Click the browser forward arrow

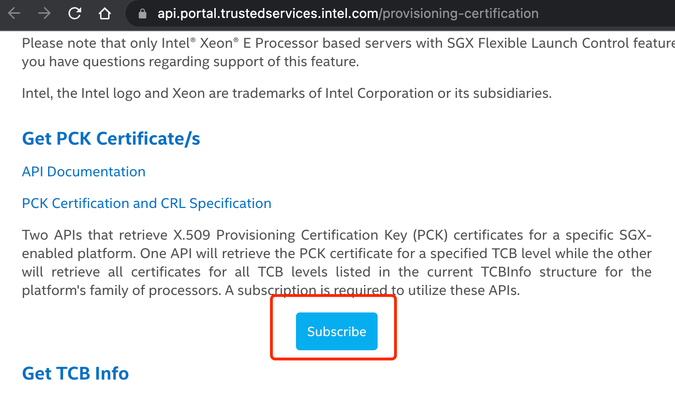(44, 13)
